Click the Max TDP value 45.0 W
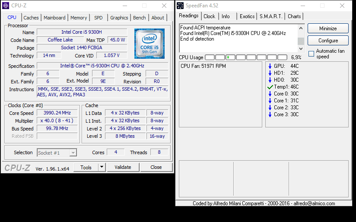Viewport: 356px width, 222px height. point(118,40)
